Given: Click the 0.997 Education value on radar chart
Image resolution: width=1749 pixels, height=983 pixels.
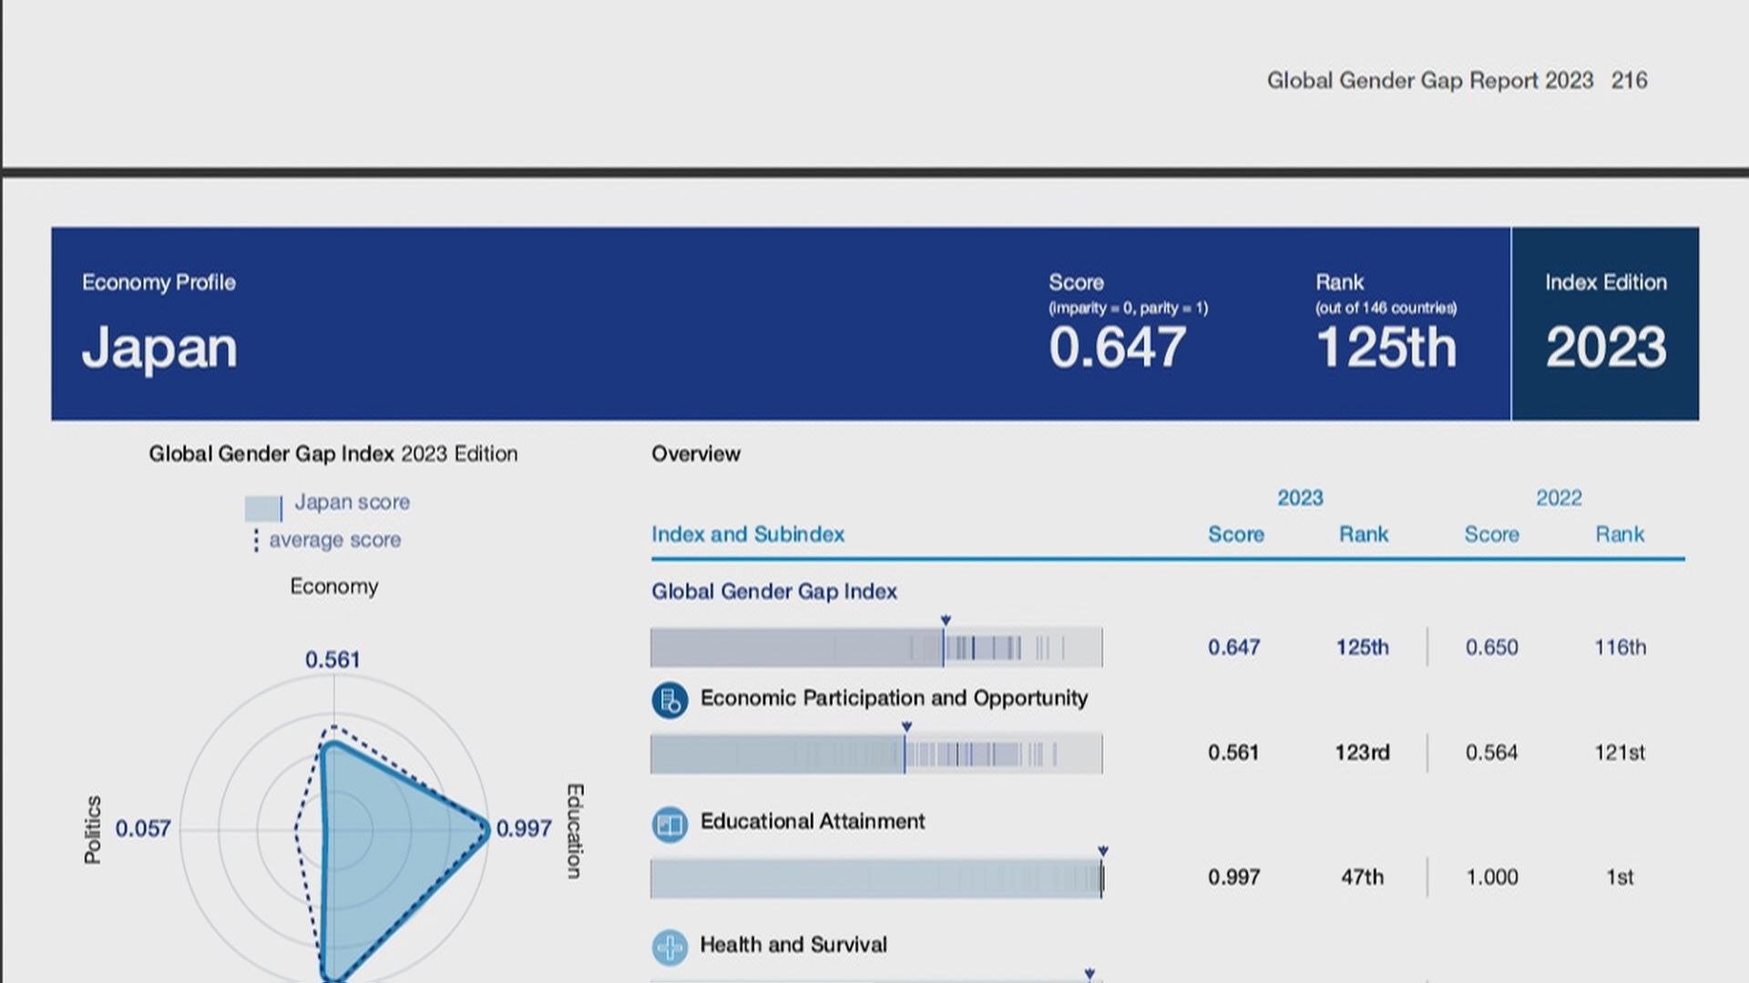Looking at the screenshot, I should [x=523, y=828].
